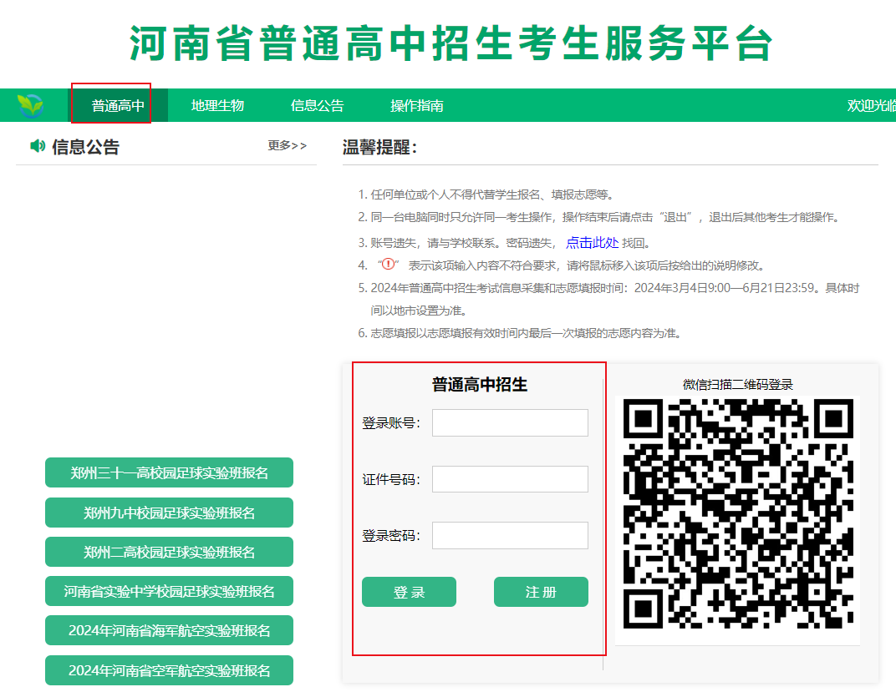896x692 pixels.
Task: Select 郑州二高校园足球实验班报名 button
Action: [x=169, y=552]
